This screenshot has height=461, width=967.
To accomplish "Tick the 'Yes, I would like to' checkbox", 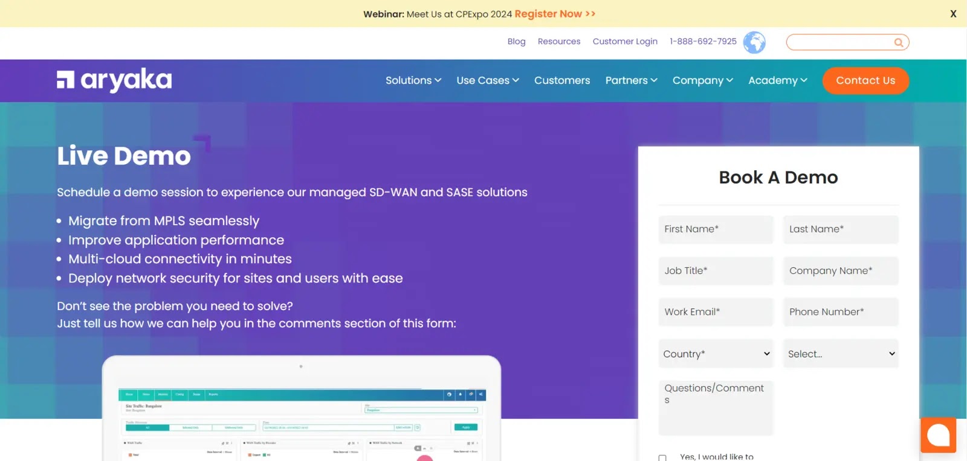I will [662, 458].
